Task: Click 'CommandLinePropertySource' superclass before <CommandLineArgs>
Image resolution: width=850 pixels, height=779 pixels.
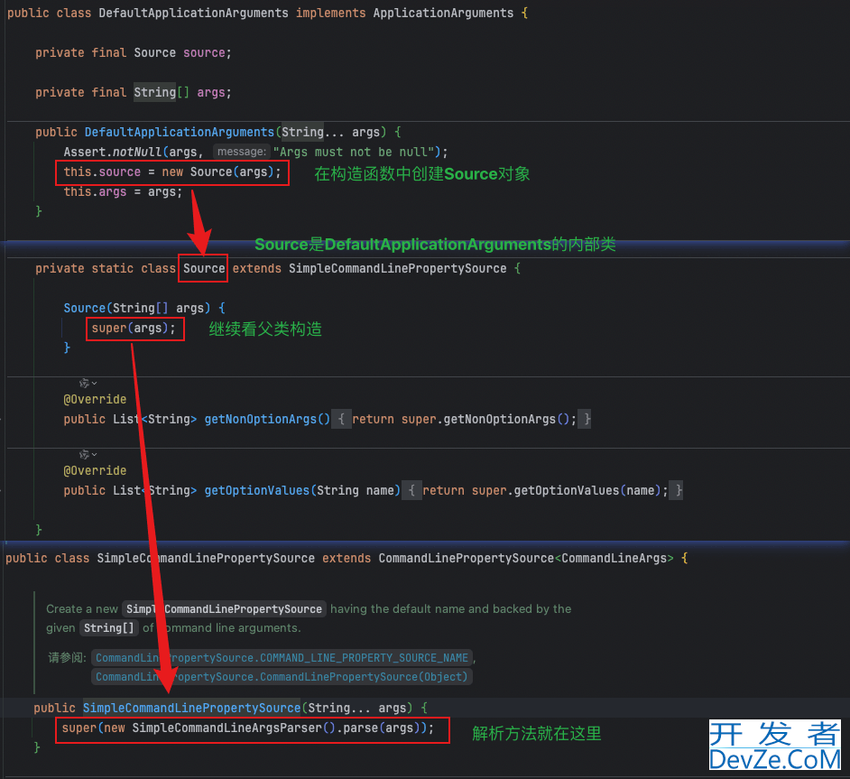Action: [467, 559]
